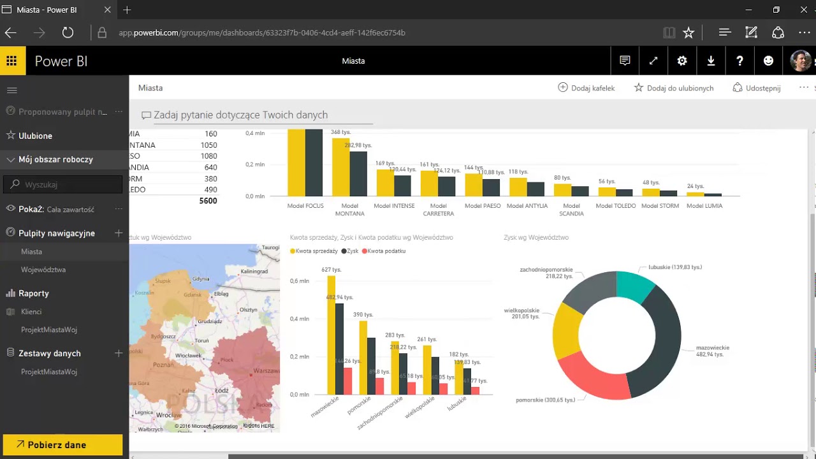Open ellipsis beside Pokaż Cała zawartość
The height and width of the screenshot is (459, 816).
119,209
